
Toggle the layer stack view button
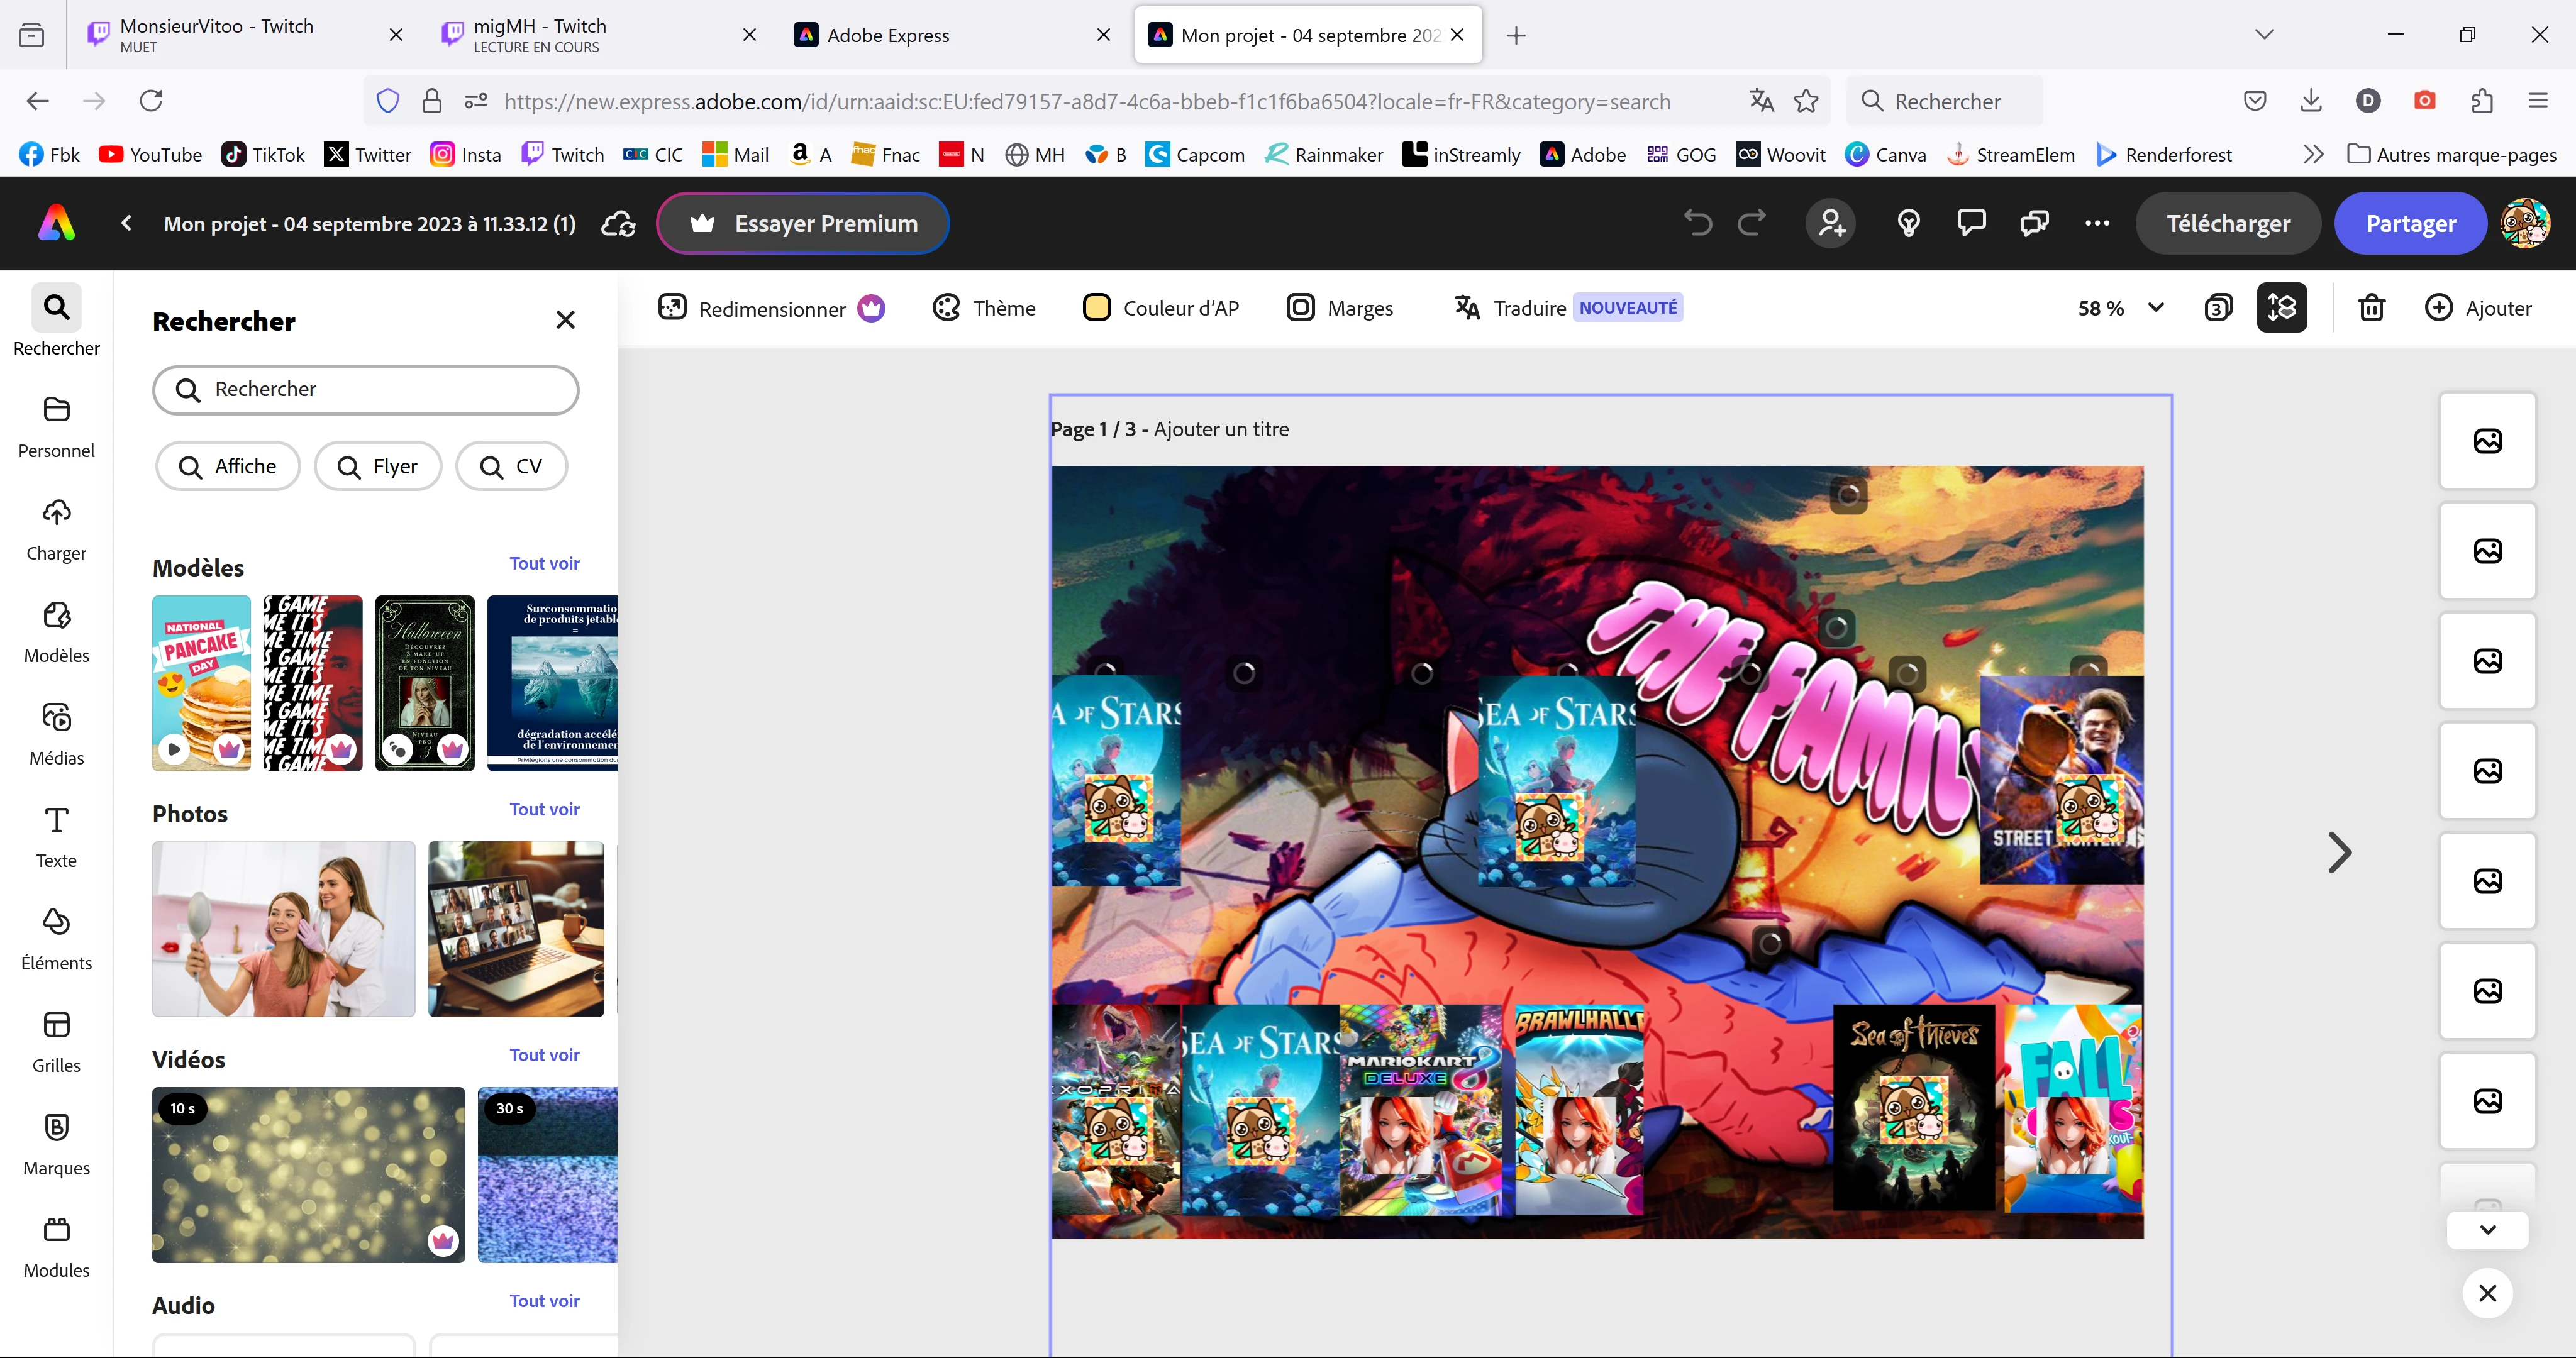pyautogui.click(x=2281, y=307)
